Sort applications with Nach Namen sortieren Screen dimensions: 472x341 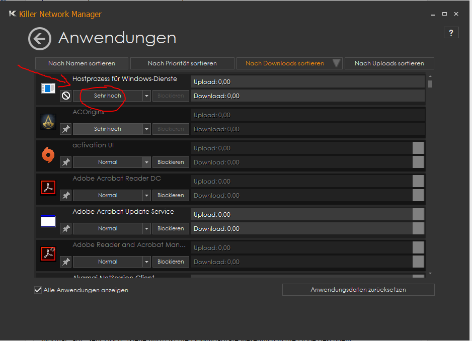pyautogui.click(x=82, y=63)
